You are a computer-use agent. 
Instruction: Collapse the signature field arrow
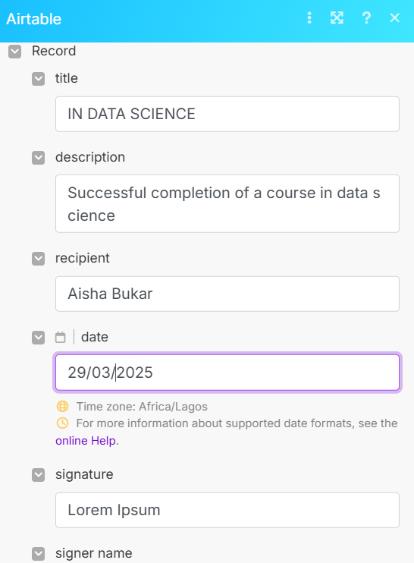pos(39,475)
